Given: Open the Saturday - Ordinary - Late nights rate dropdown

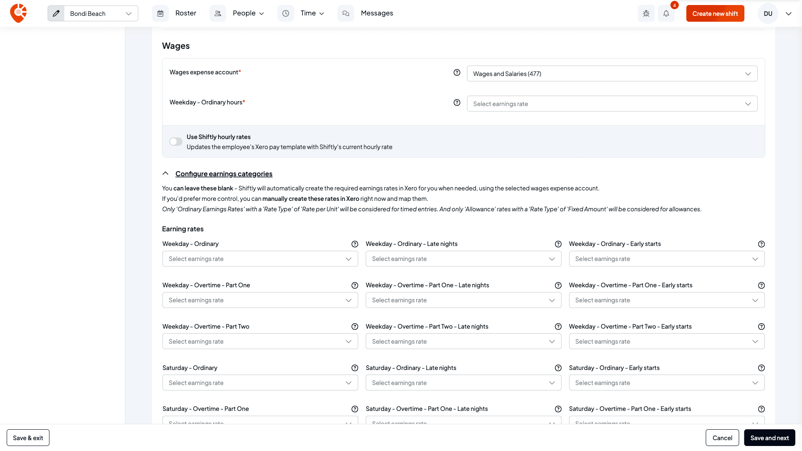Looking at the screenshot, I should coord(463,383).
